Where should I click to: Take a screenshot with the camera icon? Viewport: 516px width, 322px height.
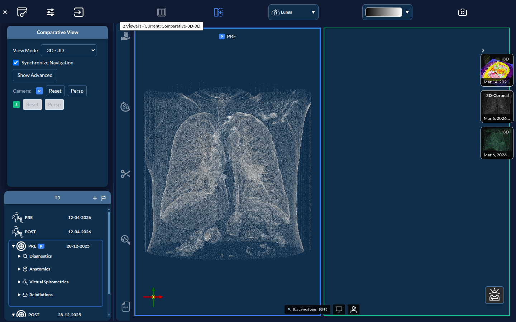463,12
